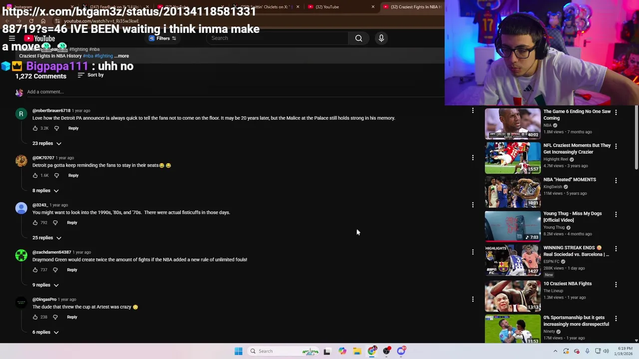Click the green 'R' commenter avatar
639x359 pixels.
click(x=21, y=114)
